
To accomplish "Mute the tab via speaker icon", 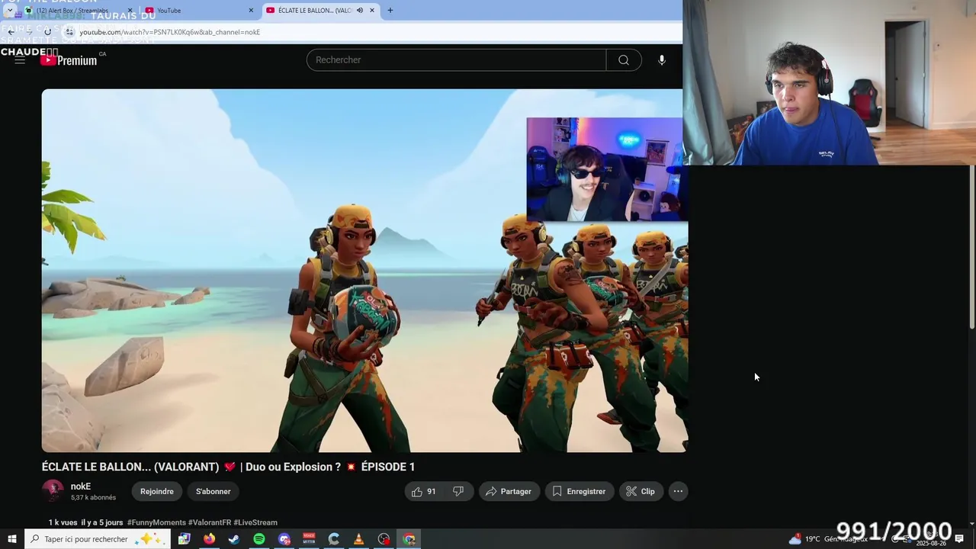I will (x=360, y=11).
